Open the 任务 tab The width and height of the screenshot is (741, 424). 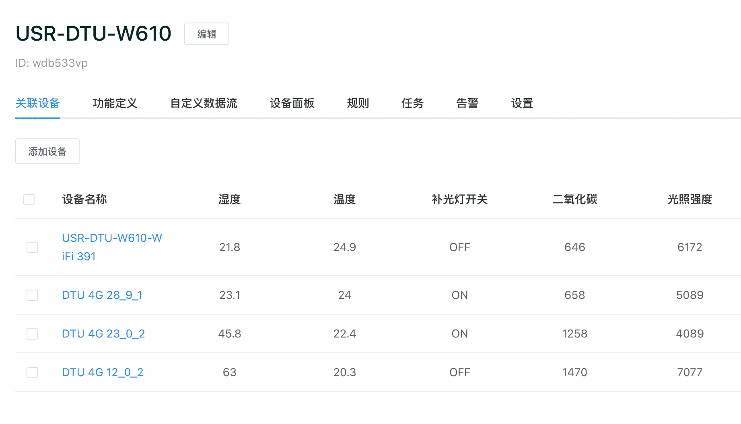tap(412, 103)
